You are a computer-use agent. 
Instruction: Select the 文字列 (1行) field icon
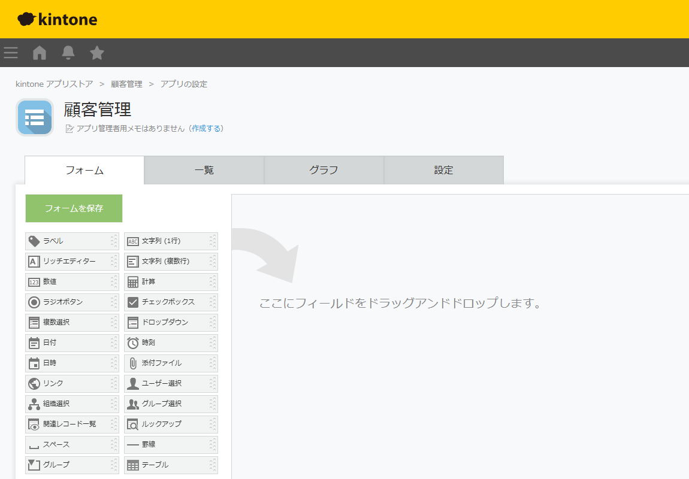click(132, 241)
